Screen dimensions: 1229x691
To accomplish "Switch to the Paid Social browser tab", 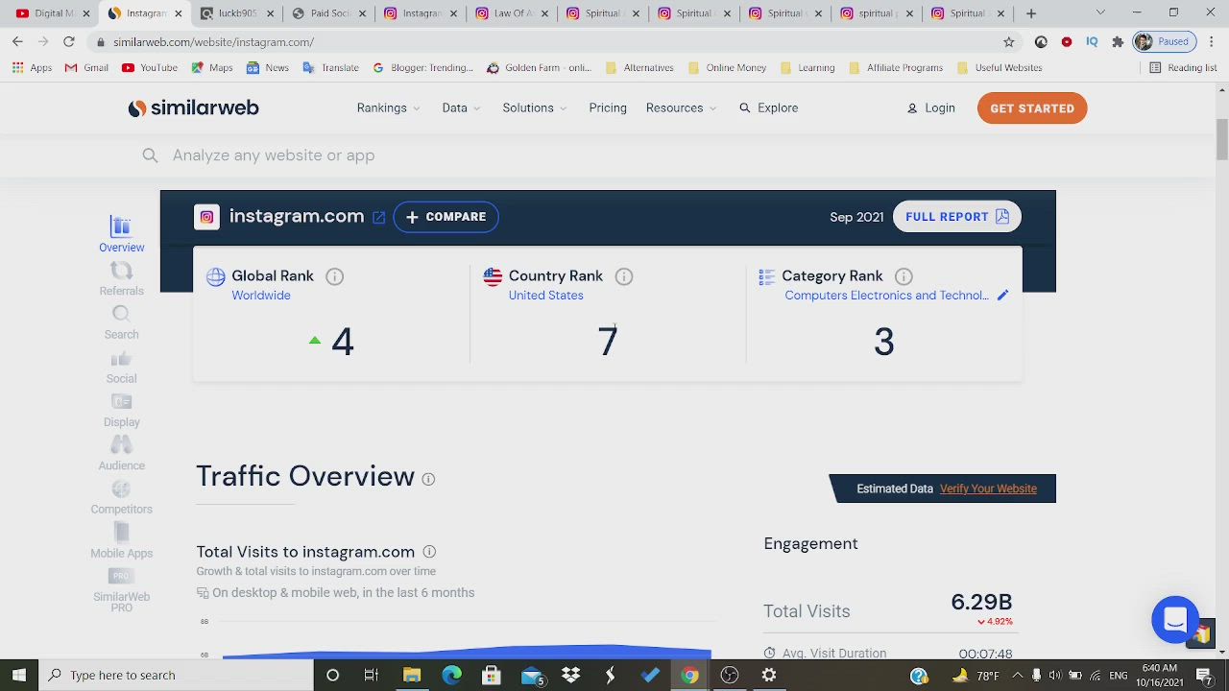I will click(329, 13).
